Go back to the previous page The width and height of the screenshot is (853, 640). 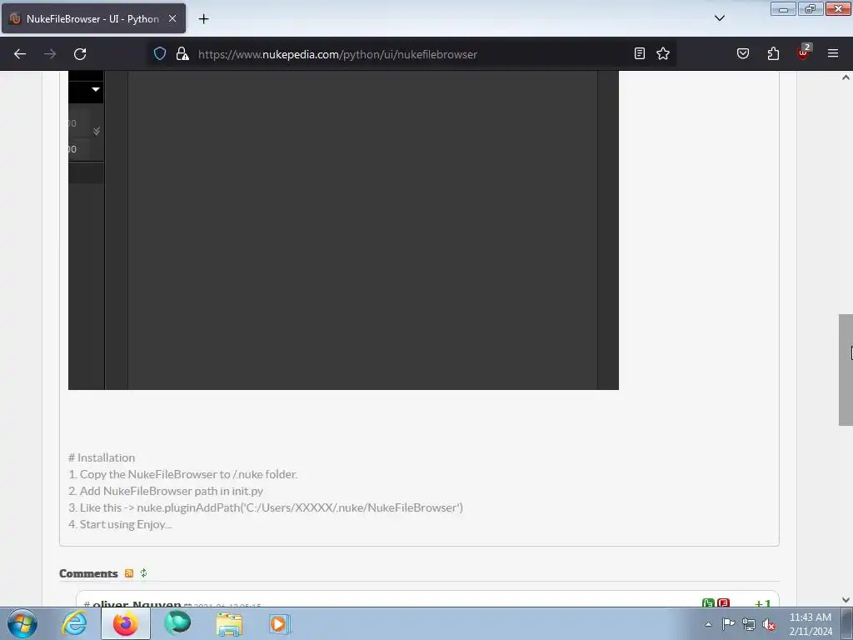pyautogui.click(x=20, y=54)
